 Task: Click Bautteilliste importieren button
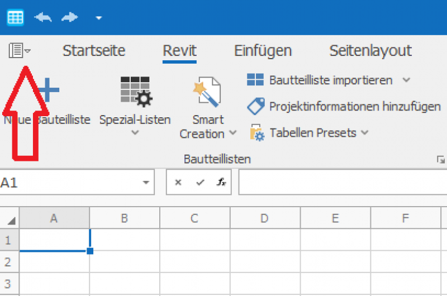323,80
